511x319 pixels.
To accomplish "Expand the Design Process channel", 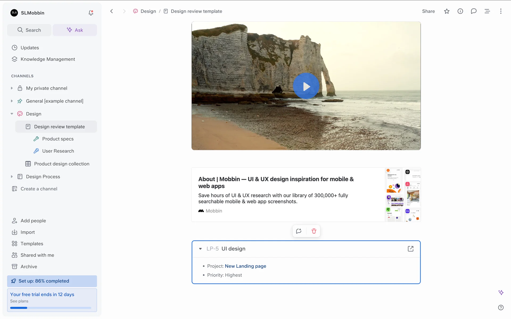I will point(12,177).
